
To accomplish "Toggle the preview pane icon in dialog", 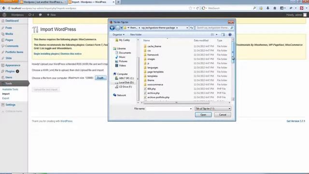I will coord(223,34).
